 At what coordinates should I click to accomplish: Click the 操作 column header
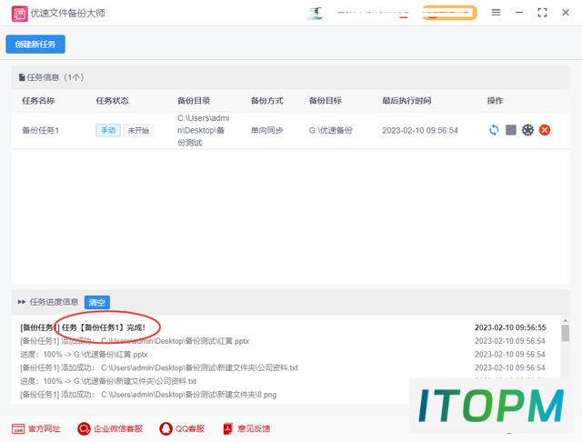coord(495,101)
